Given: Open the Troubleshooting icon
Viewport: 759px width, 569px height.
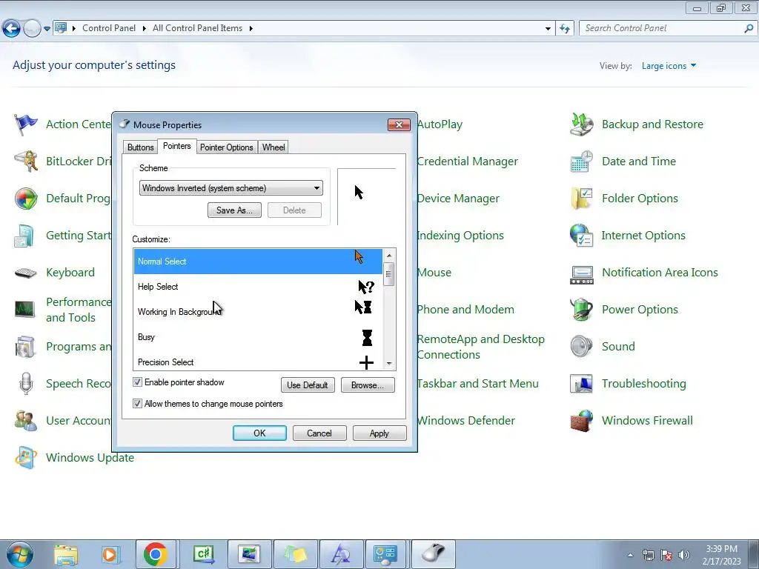Looking at the screenshot, I should 581,384.
